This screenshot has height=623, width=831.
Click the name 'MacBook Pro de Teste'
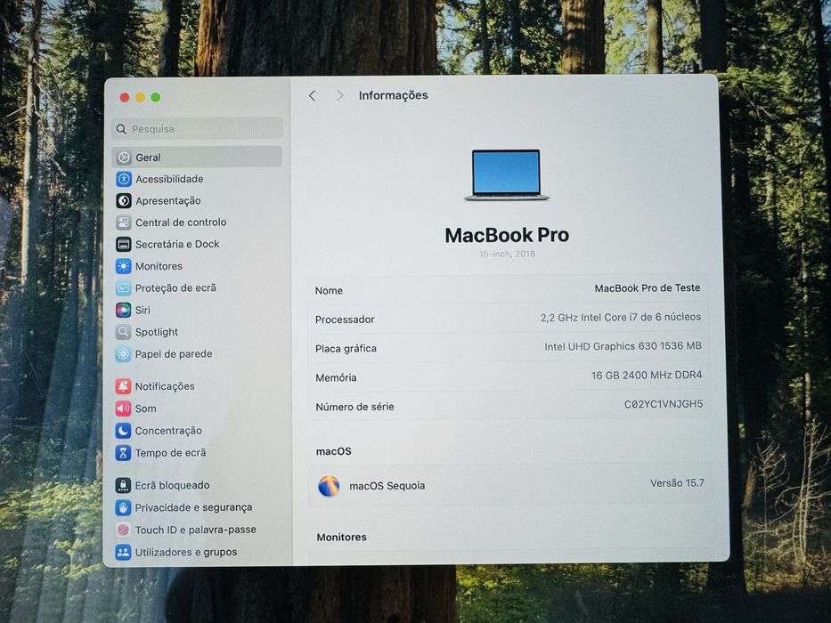tap(648, 288)
